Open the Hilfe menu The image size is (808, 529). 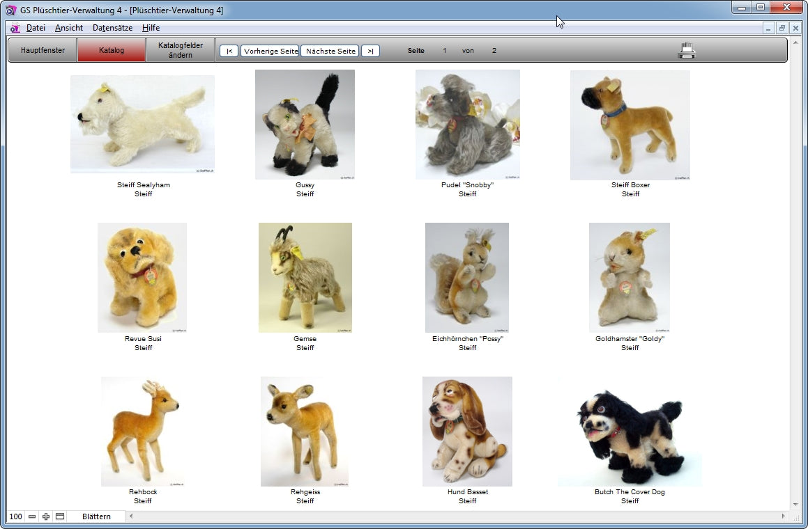[151, 28]
